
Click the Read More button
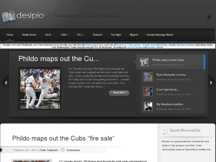pos(119,93)
